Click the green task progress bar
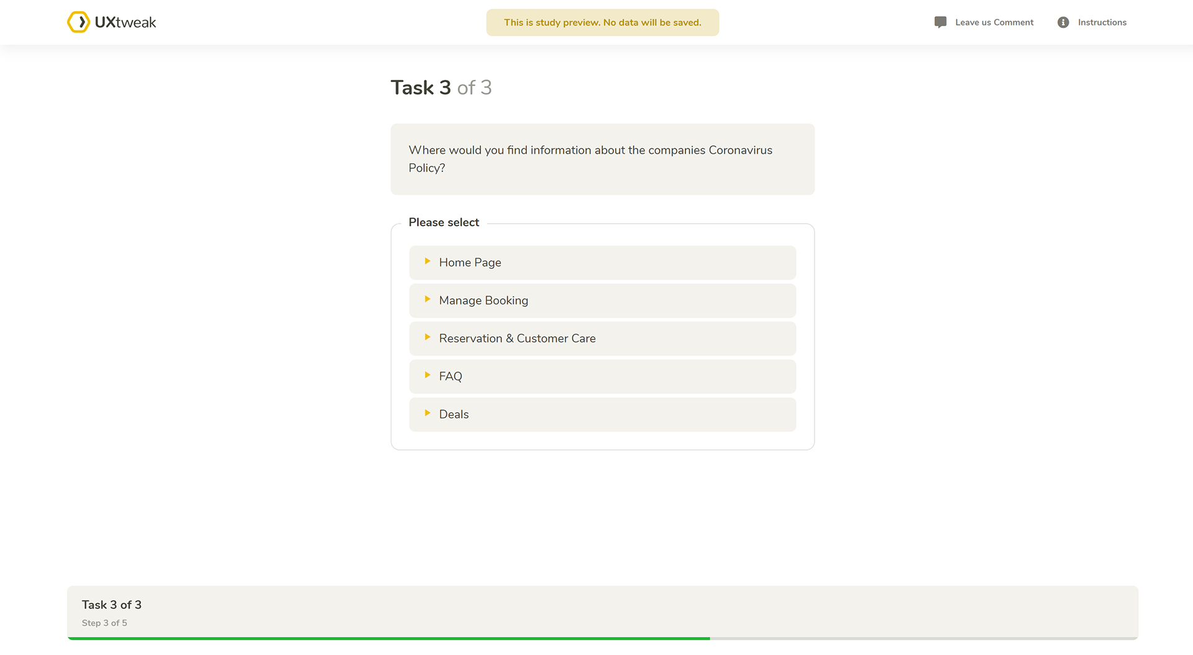Screen dimensions: 1193x655 pyautogui.click(x=388, y=638)
